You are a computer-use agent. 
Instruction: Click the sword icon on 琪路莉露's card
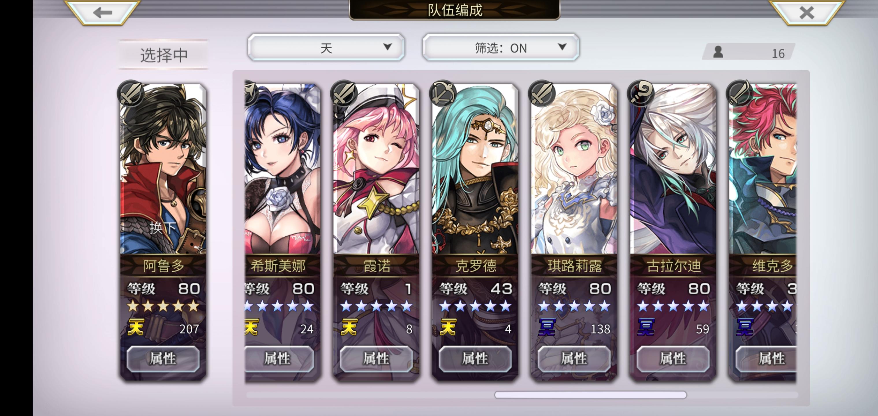542,93
